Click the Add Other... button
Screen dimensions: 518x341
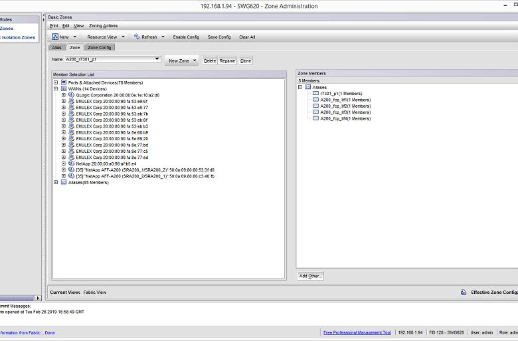click(311, 276)
